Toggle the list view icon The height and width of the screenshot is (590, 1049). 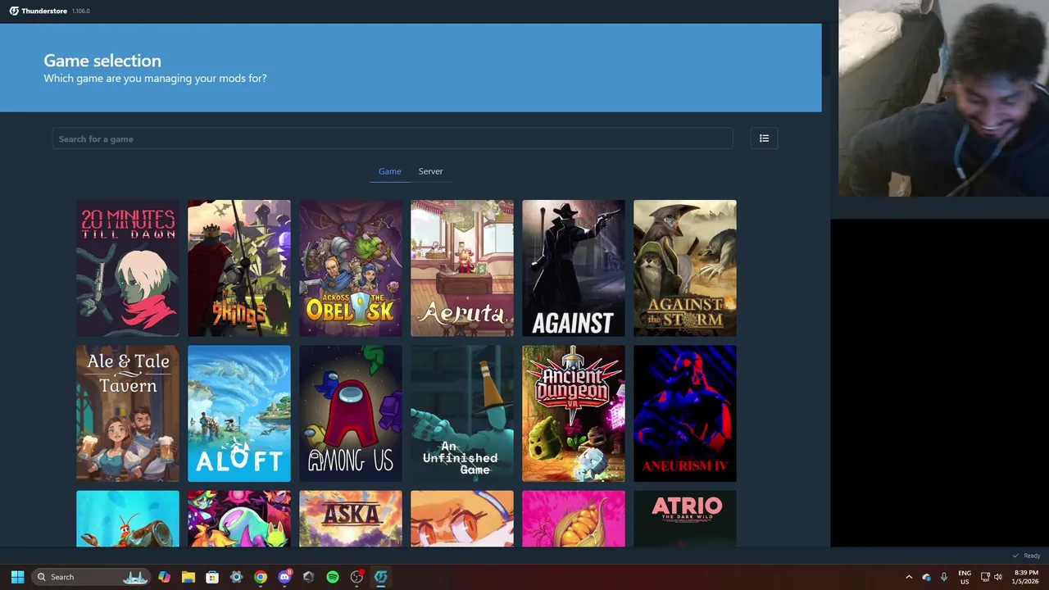[764, 138]
